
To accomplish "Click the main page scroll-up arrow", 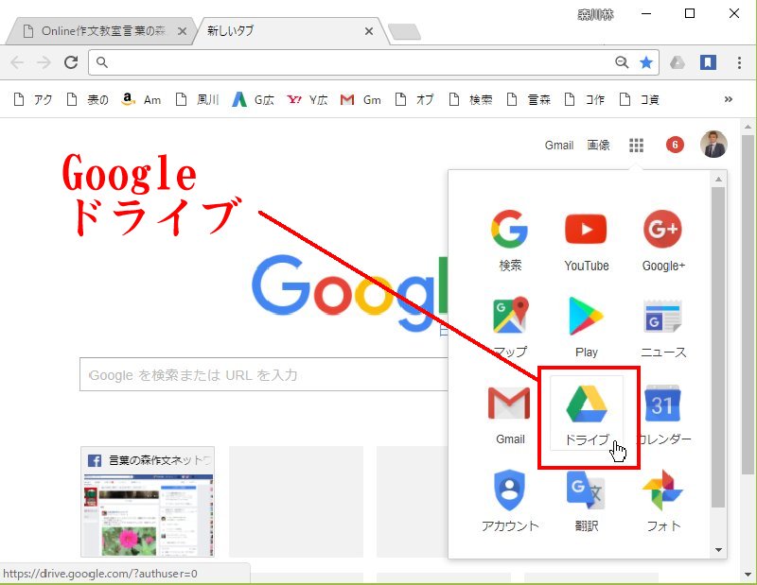I will click(x=748, y=127).
